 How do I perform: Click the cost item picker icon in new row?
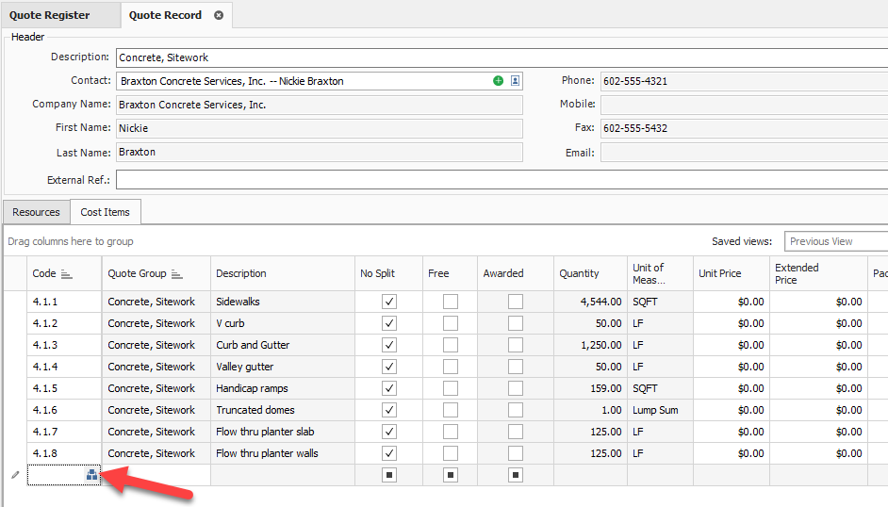tap(91, 476)
